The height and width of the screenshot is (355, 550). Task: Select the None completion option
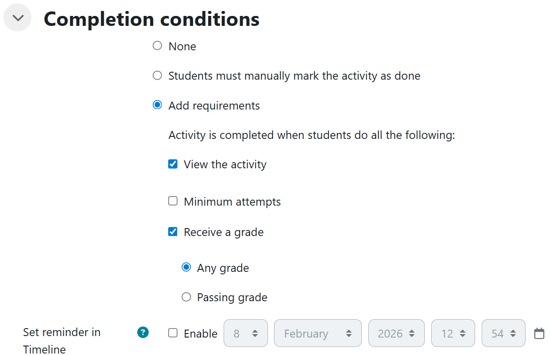click(157, 46)
